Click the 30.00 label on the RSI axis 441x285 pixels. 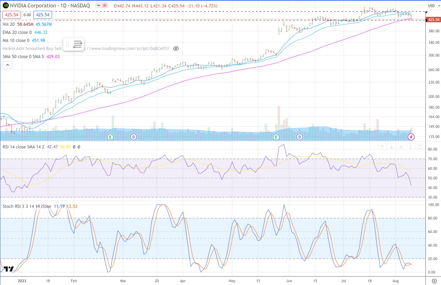pyautogui.click(x=432, y=197)
